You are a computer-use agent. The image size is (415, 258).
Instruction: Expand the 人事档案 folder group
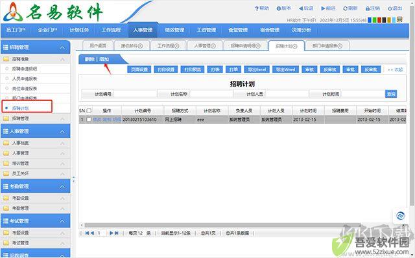[62, 144]
